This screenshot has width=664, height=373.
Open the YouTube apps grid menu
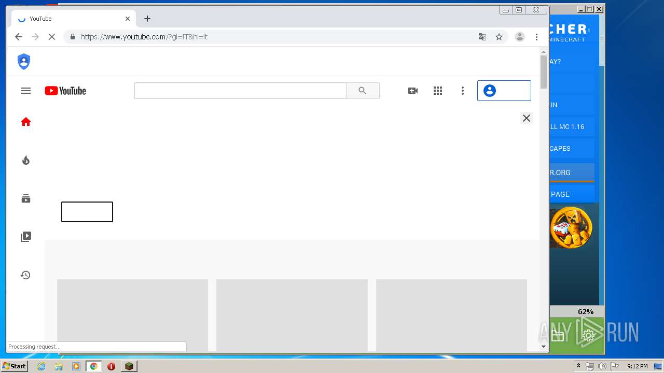(438, 91)
